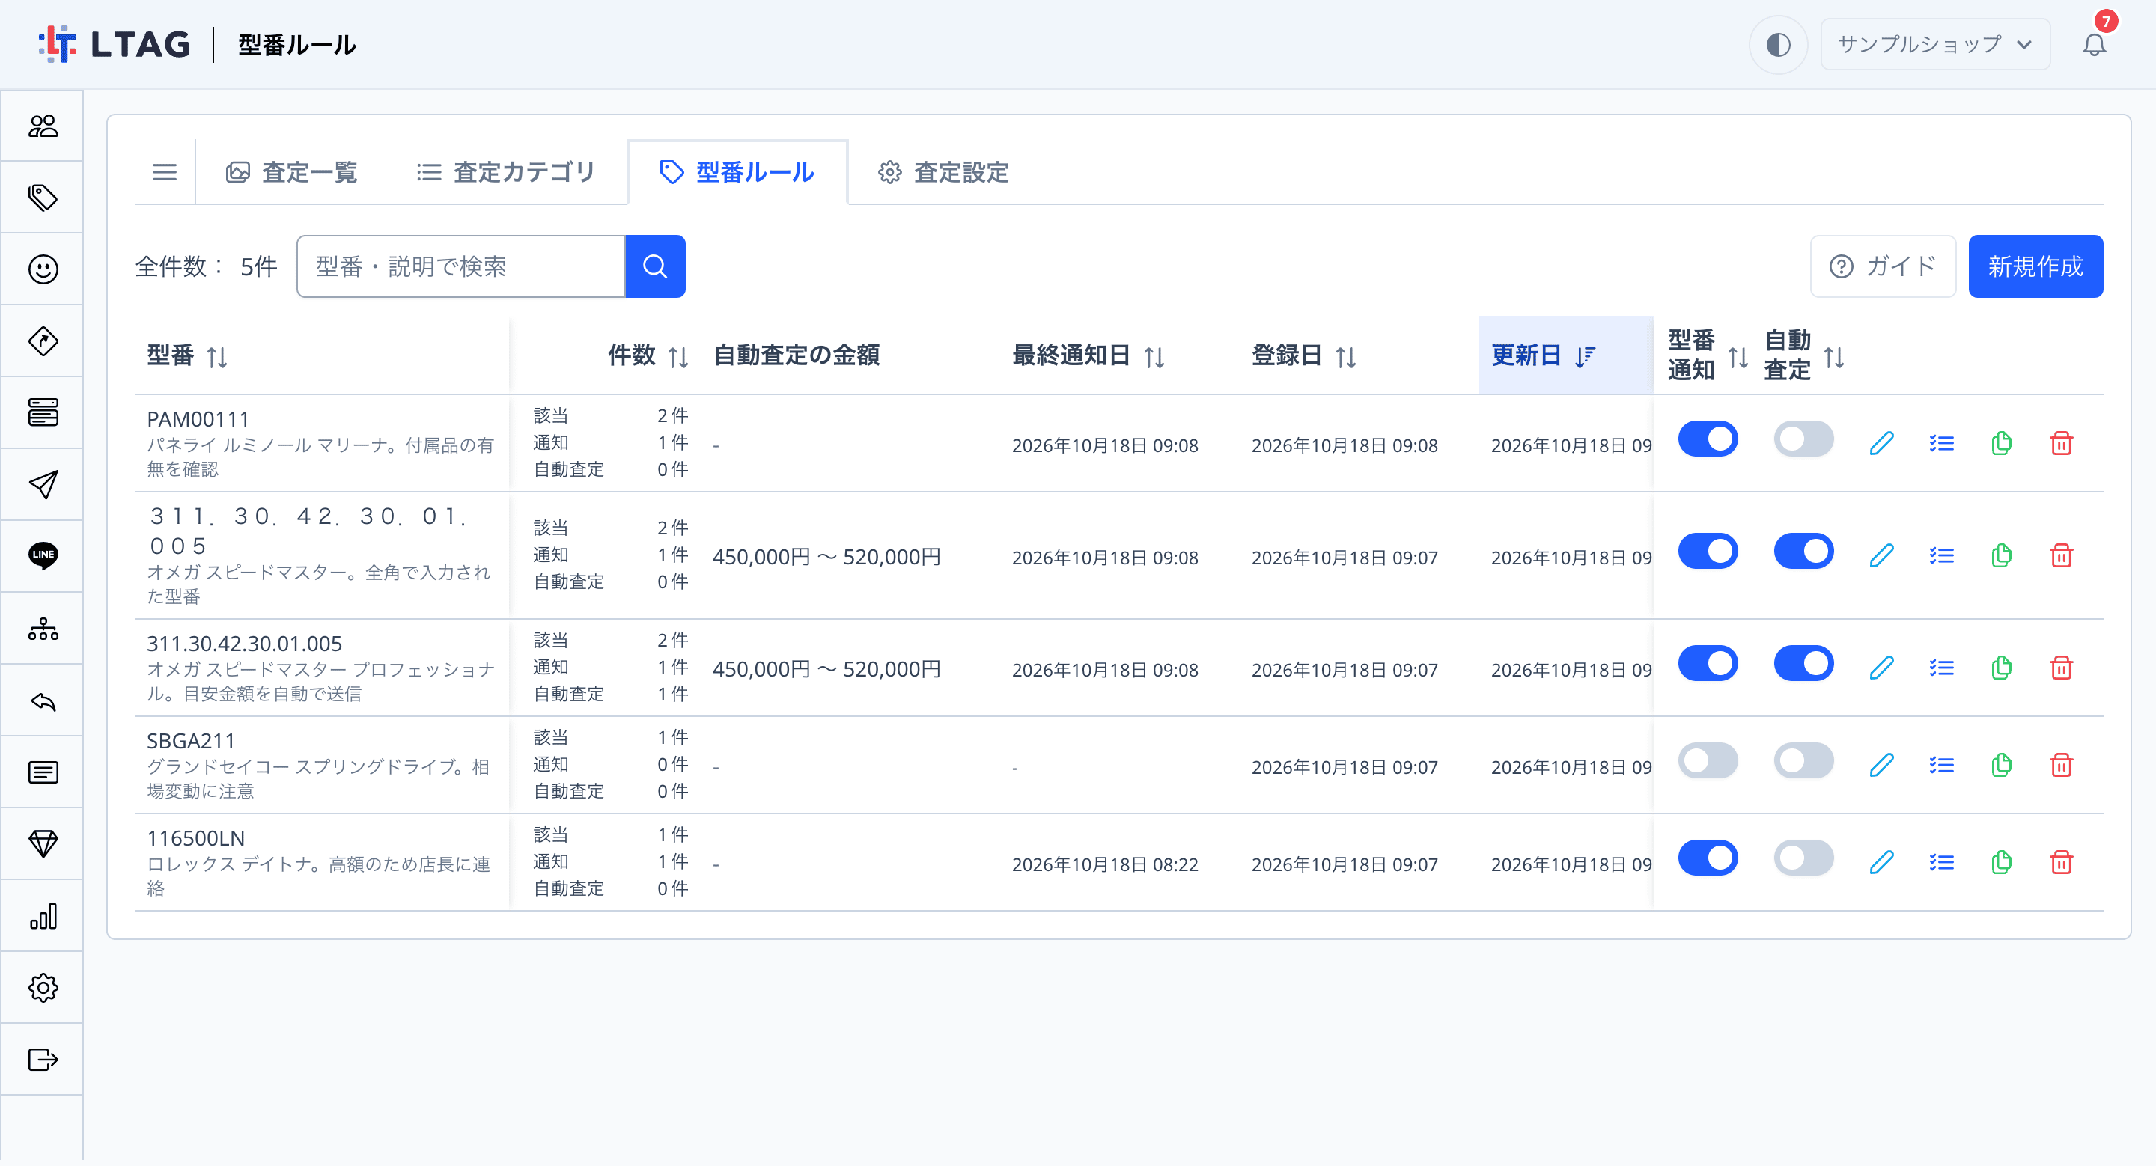Open the tags sidebar icon
Image resolution: width=2156 pixels, height=1166 pixels.
[x=43, y=198]
